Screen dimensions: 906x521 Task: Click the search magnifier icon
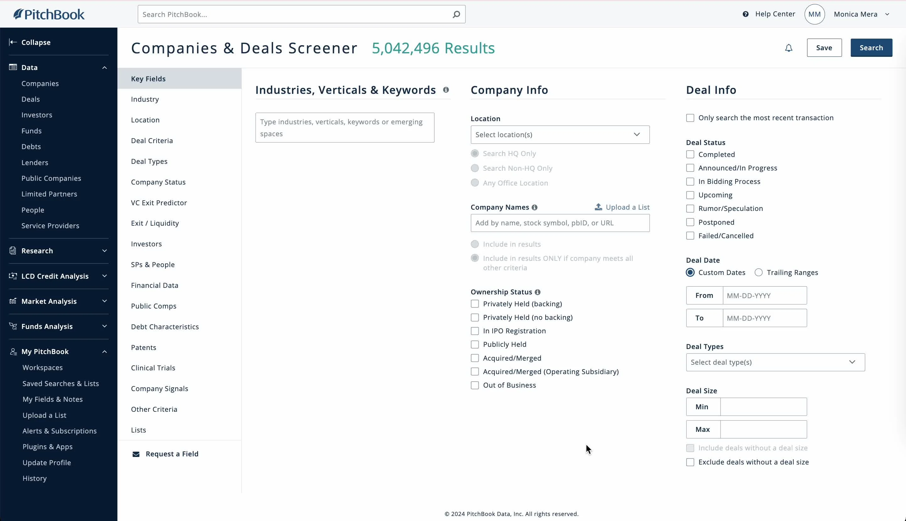click(x=456, y=14)
